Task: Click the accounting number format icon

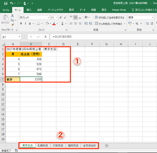Action: [x=130, y=23]
